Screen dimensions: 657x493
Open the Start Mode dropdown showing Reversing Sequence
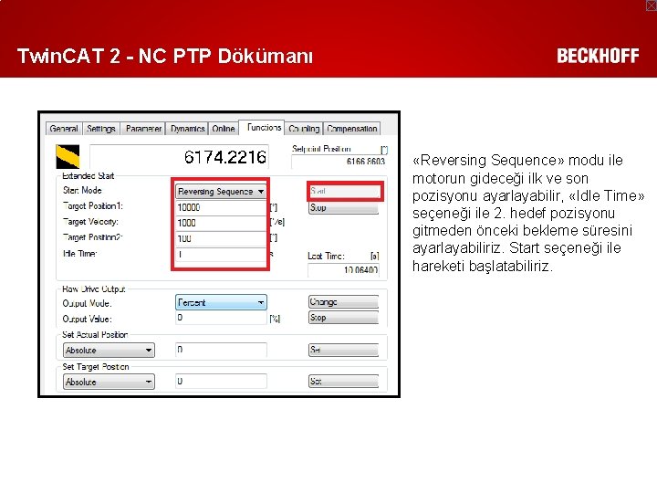(x=221, y=192)
